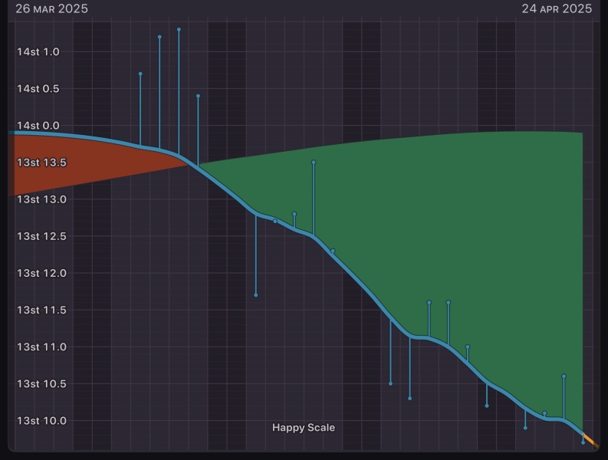Select the low weigh-in point near 13st 11.7
608x460 pixels.
pyautogui.click(x=255, y=295)
